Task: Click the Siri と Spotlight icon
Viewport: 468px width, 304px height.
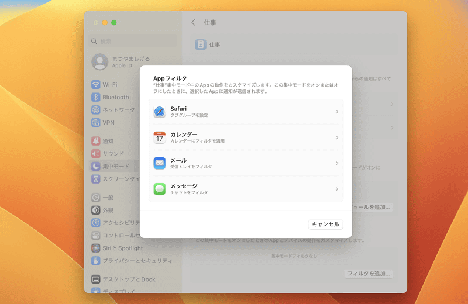Action: click(x=95, y=248)
